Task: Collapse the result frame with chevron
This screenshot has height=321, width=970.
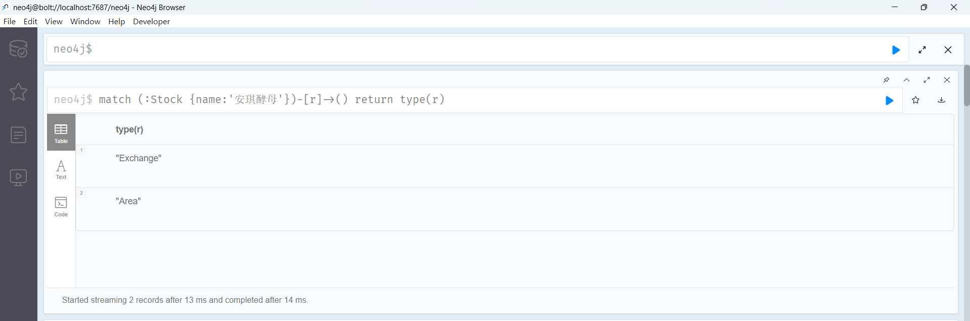Action: click(x=906, y=80)
